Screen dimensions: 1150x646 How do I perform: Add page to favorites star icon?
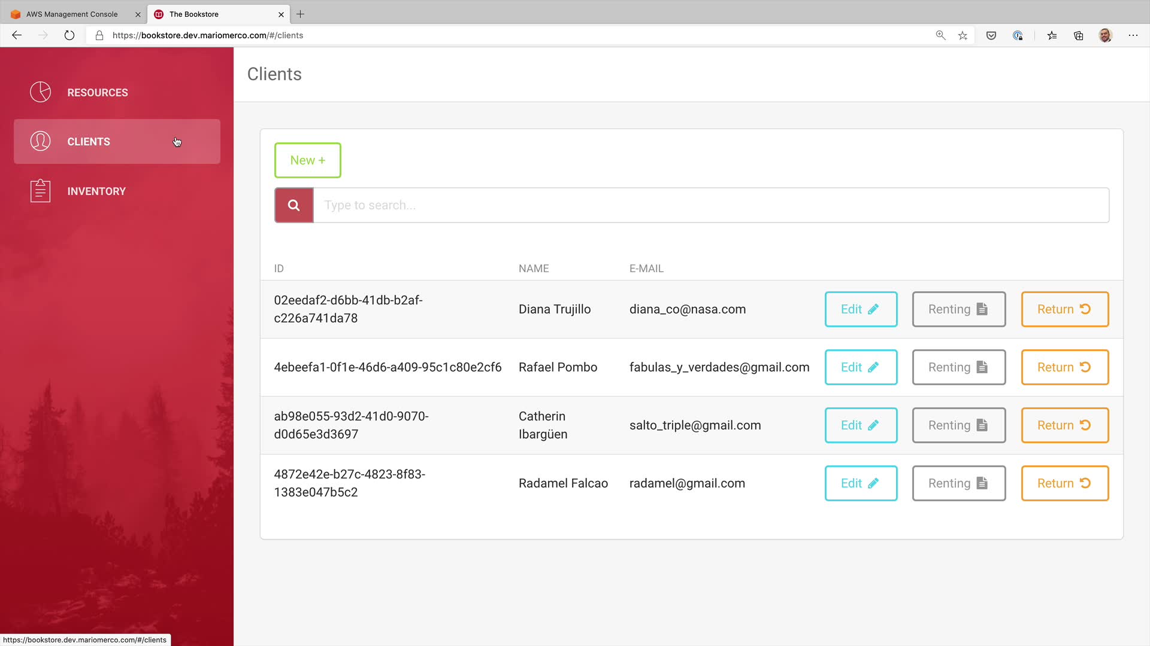pyautogui.click(x=963, y=35)
